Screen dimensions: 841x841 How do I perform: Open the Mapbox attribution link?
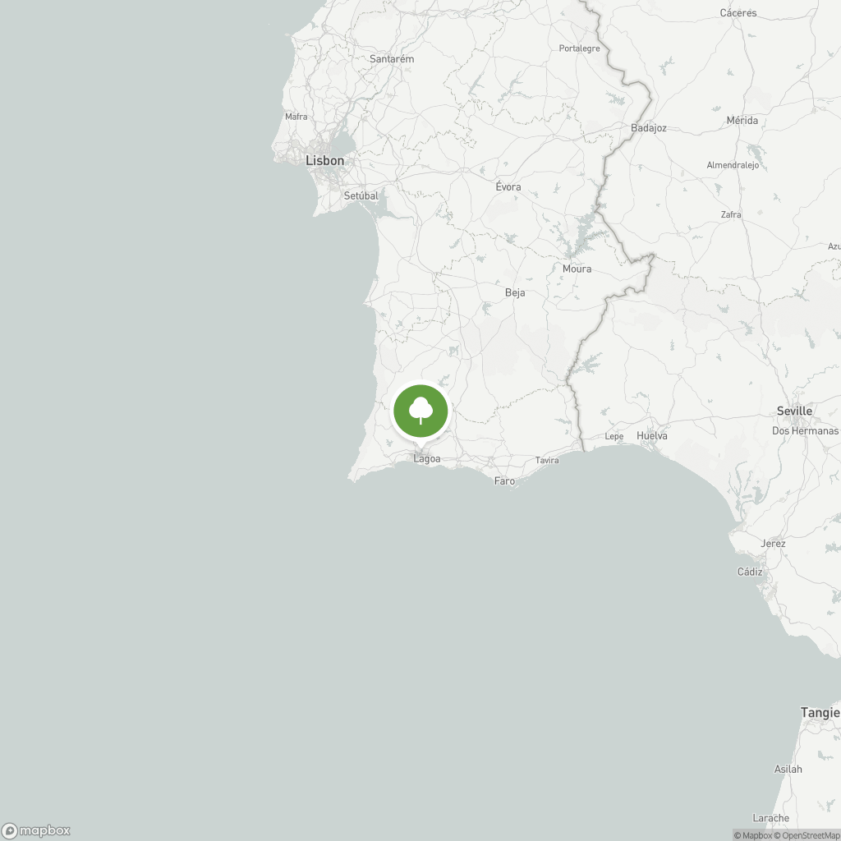[753, 835]
